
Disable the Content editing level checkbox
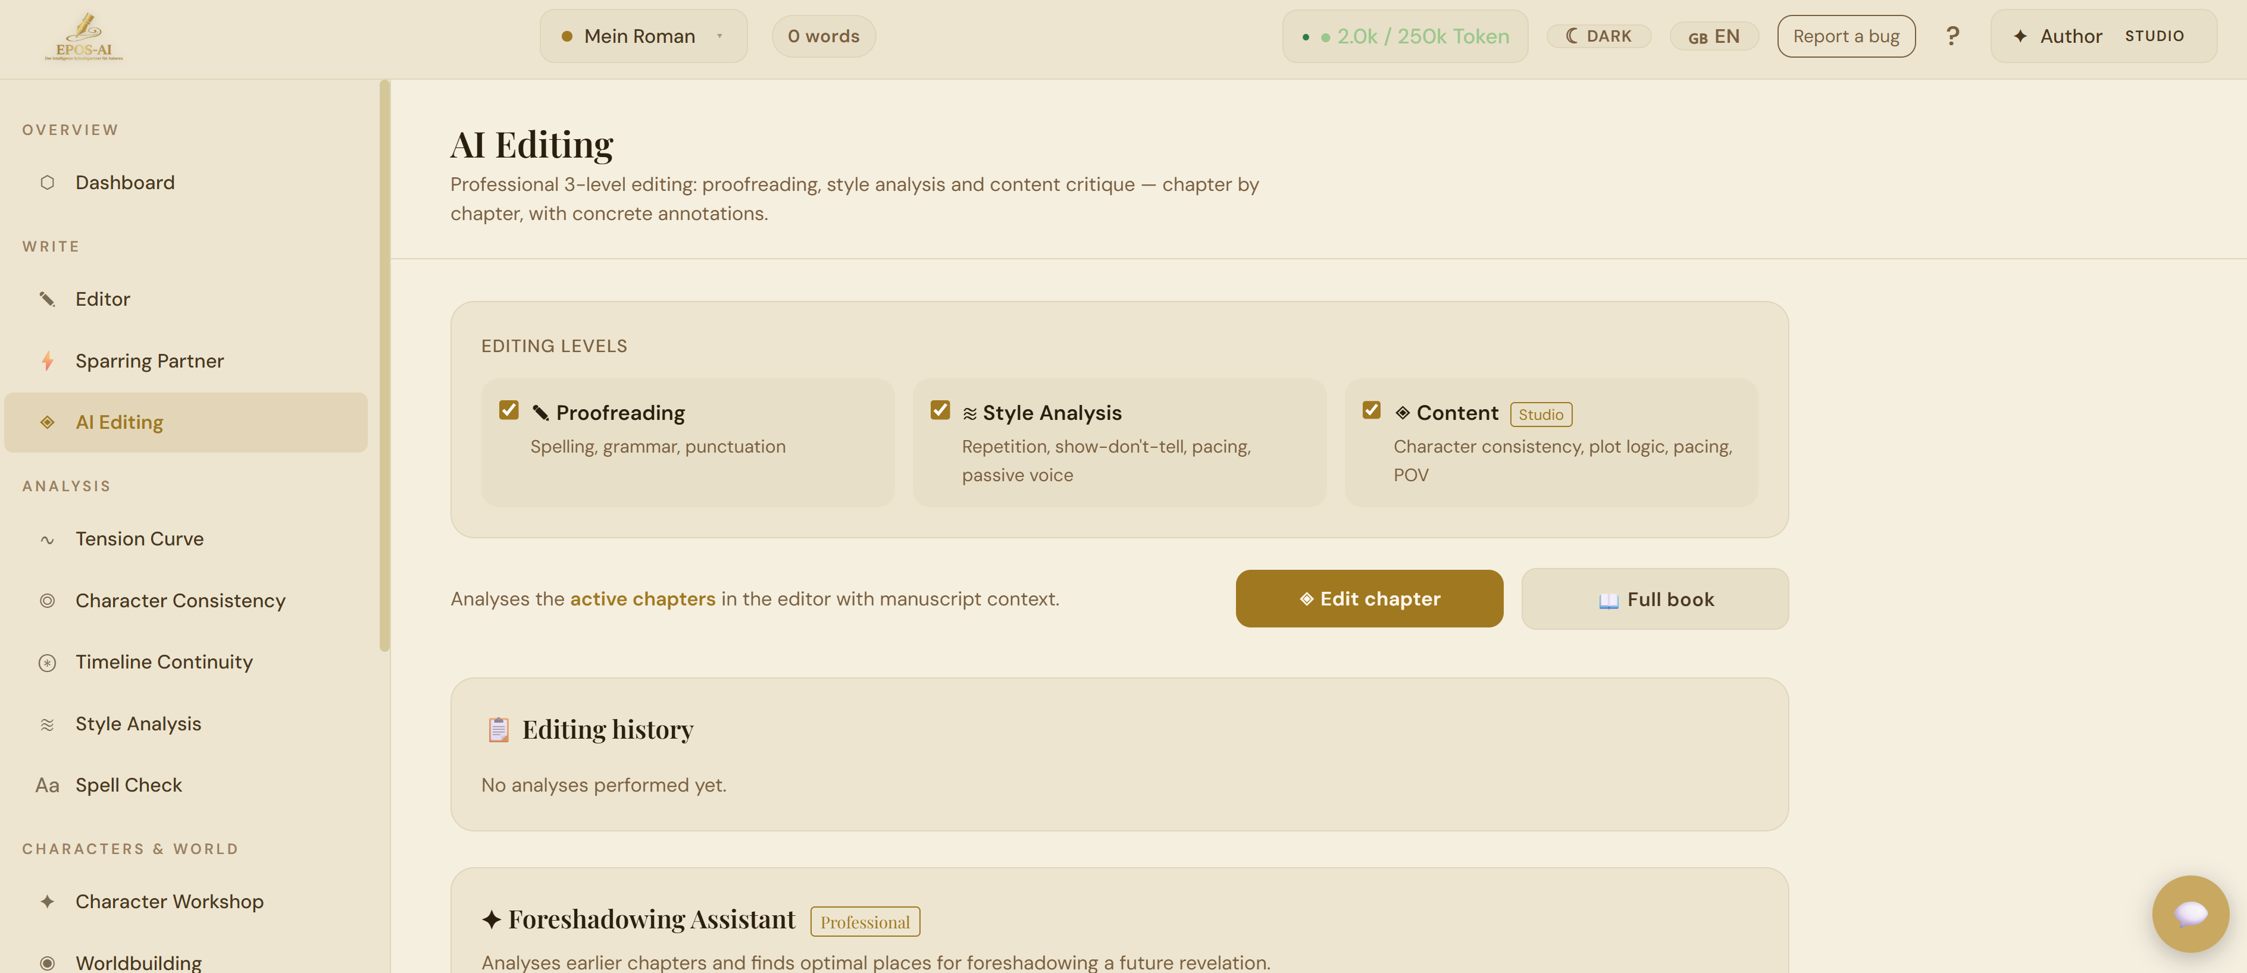pyautogui.click(x=1371, y=410)
